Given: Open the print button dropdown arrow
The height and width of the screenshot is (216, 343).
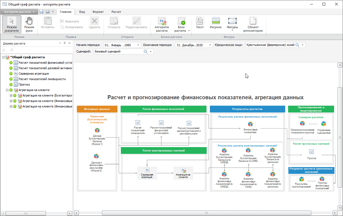Looking at the screenshot, I should 53,12.
